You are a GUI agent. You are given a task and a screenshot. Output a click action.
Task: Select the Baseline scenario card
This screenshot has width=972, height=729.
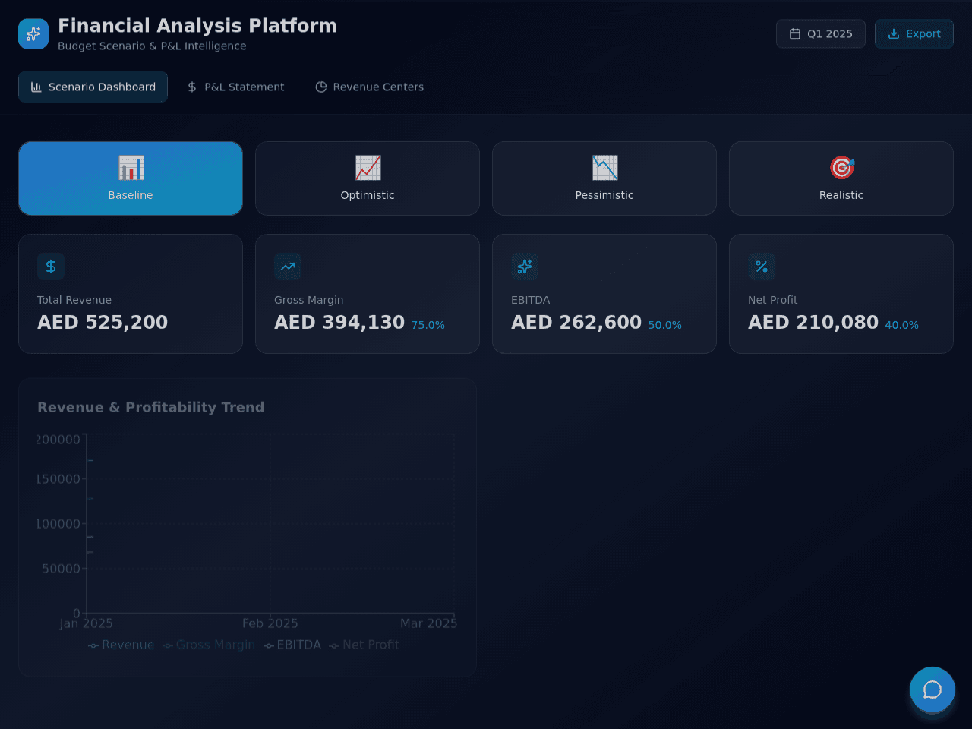(x=131, y=178)
